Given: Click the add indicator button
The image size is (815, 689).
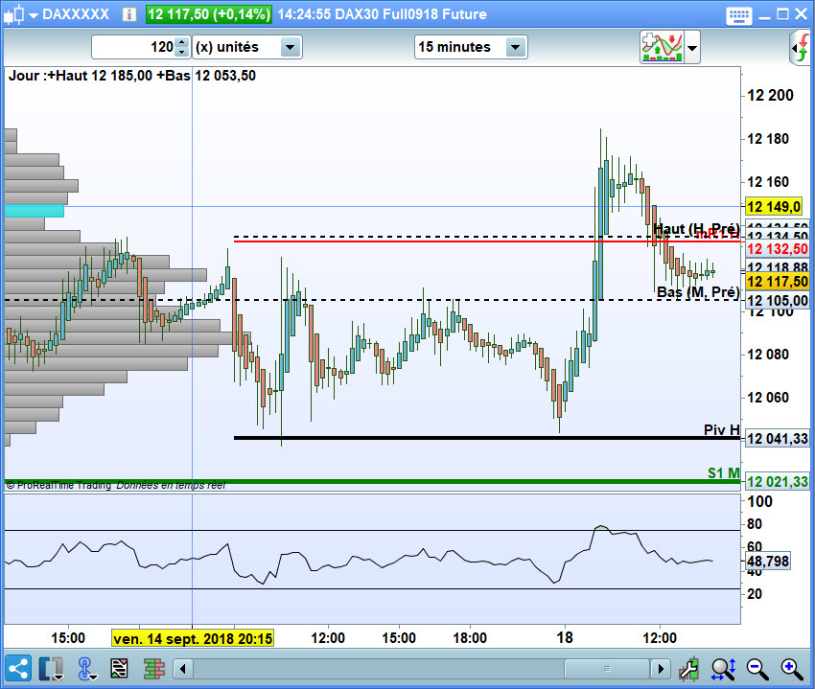Looking at the screenshot, I should 662,47.
